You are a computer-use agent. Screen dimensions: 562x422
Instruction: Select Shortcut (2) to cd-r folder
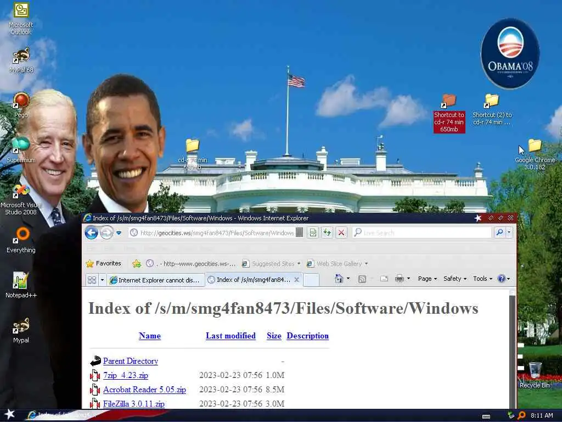point(492,110)
